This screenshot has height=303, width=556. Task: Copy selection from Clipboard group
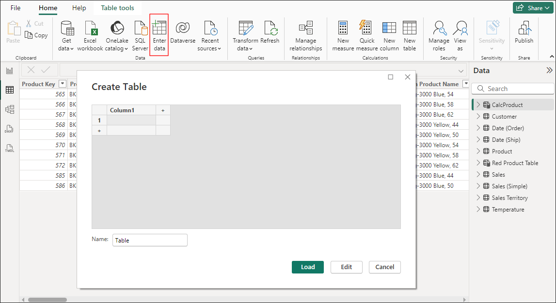click(36, 35)
